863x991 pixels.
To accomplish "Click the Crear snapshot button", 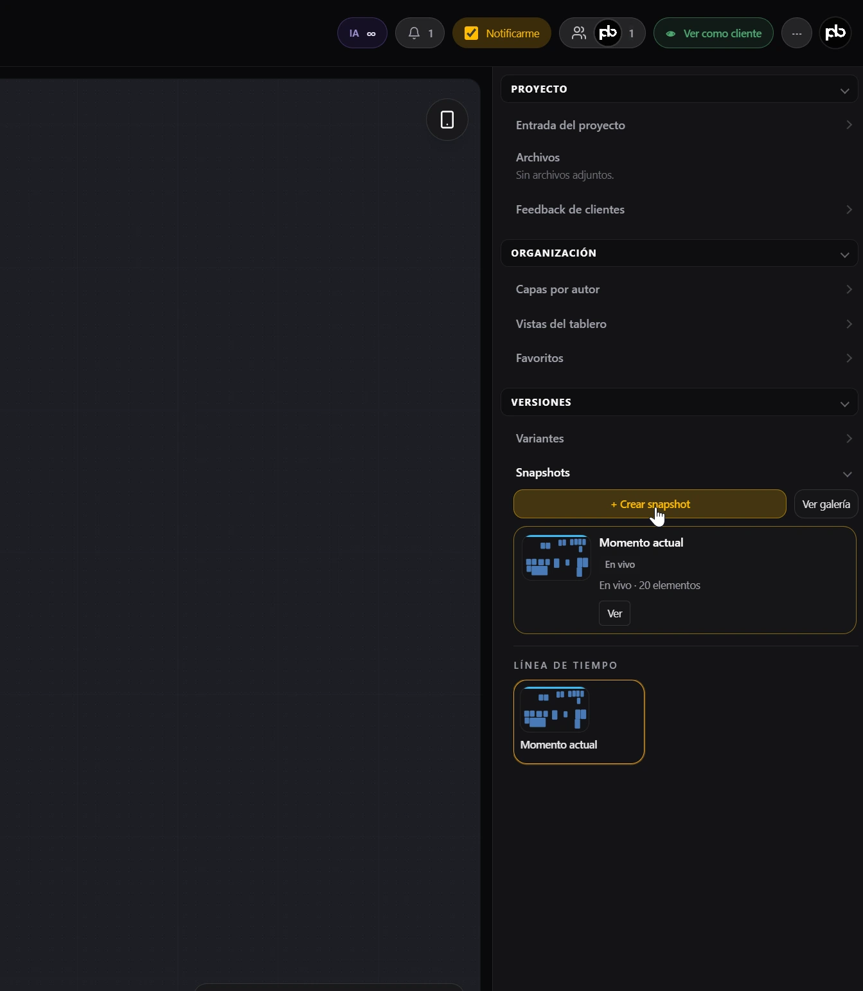I will click(x=650, y=504).
